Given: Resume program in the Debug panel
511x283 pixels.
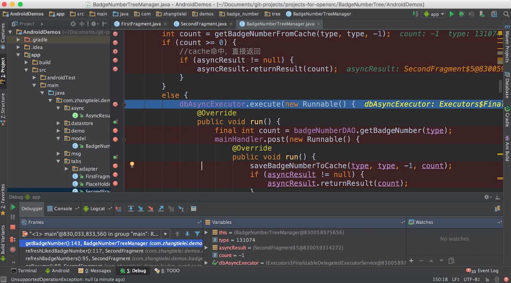Looking at the screenshot, I should [x=13, y=208].
